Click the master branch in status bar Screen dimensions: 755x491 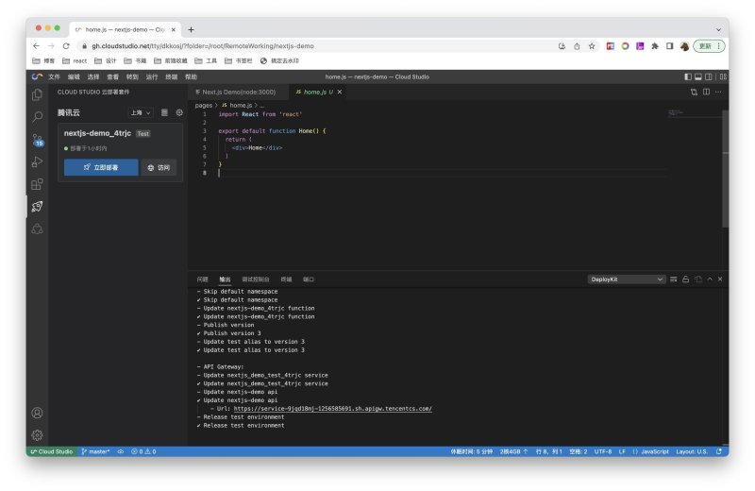96,451
